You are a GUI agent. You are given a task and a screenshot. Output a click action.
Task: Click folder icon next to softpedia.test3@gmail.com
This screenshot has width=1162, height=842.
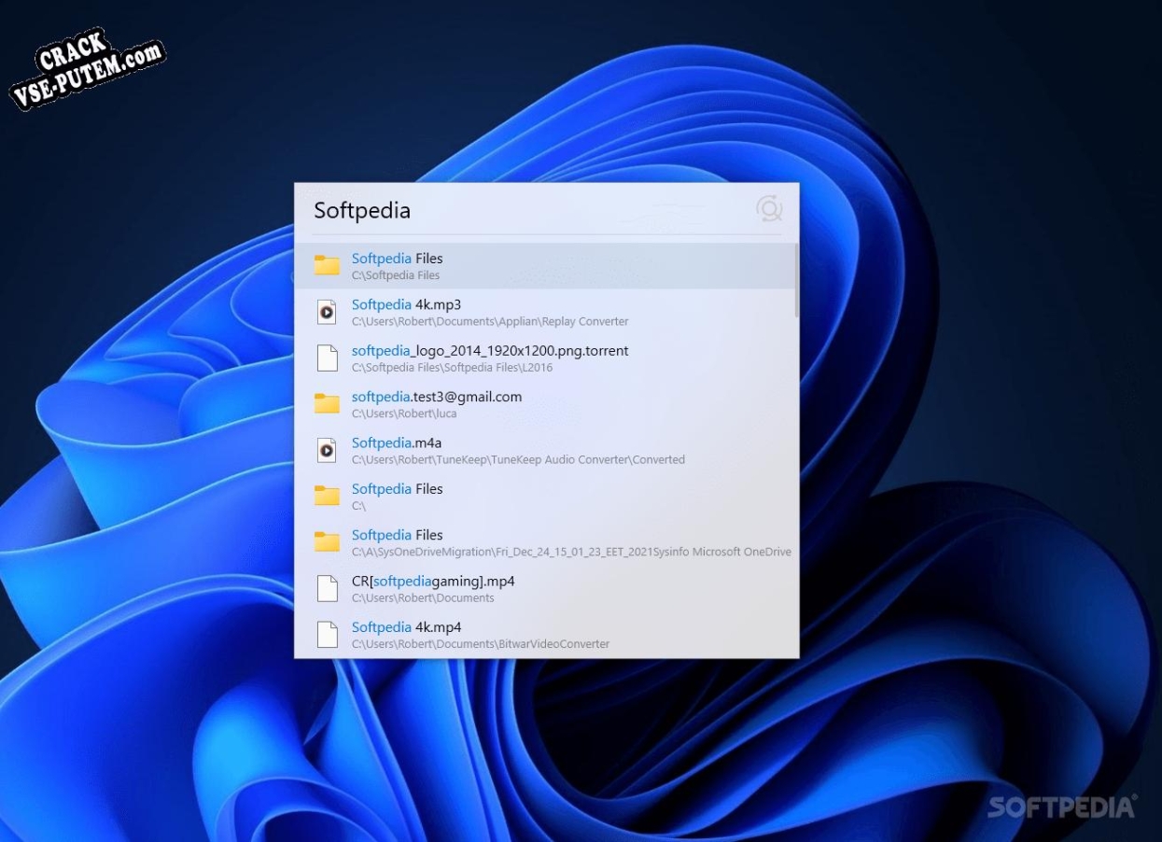pyautogui.click(x=327, y=404)
